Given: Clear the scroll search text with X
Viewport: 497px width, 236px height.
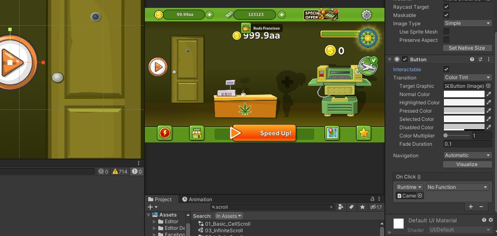Looking at the screenshot, I should click(x=331, y=207).
